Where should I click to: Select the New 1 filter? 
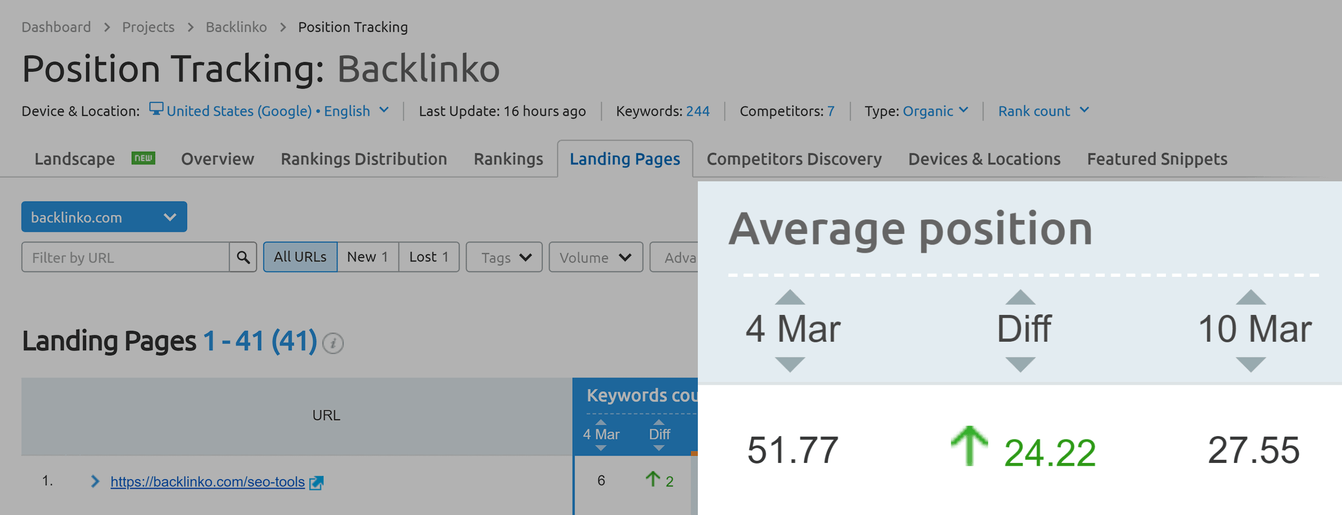(368, 257)
